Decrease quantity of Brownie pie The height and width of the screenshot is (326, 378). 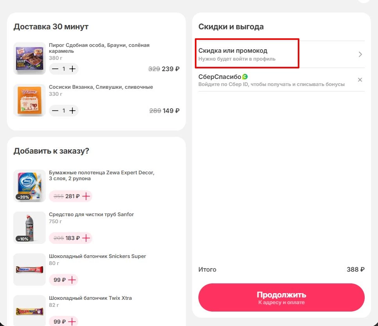(x=55, y=69)
